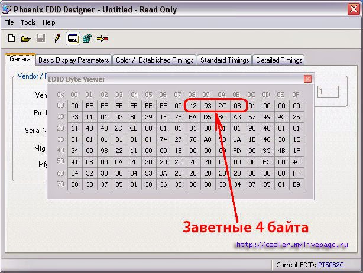363x273 pixels.
Task: Click byte cell 33 in row 10
Action: tap(74, 117)
